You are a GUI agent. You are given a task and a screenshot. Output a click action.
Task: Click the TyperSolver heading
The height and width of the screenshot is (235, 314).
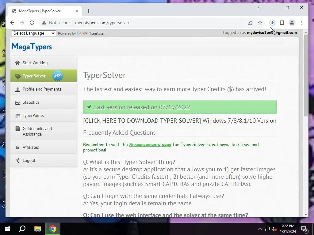point(104,75)
